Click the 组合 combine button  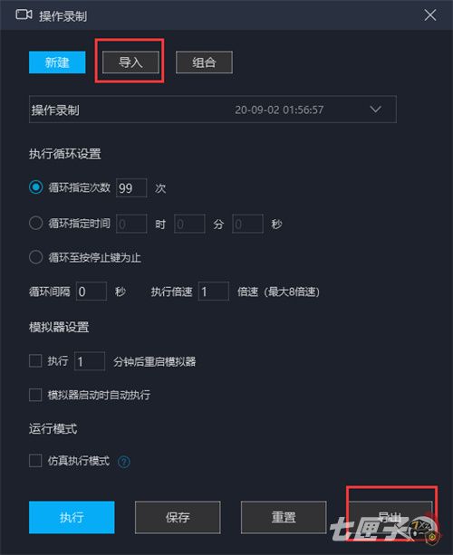pos(204,62)
